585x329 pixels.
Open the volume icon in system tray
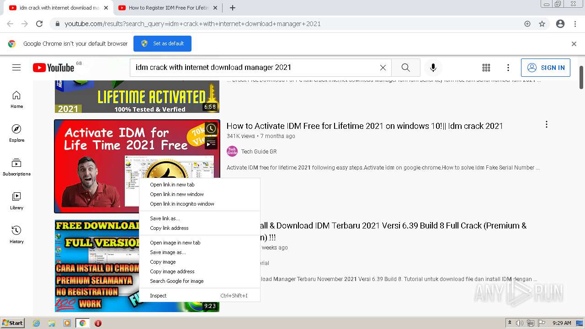tap(520, 323)
